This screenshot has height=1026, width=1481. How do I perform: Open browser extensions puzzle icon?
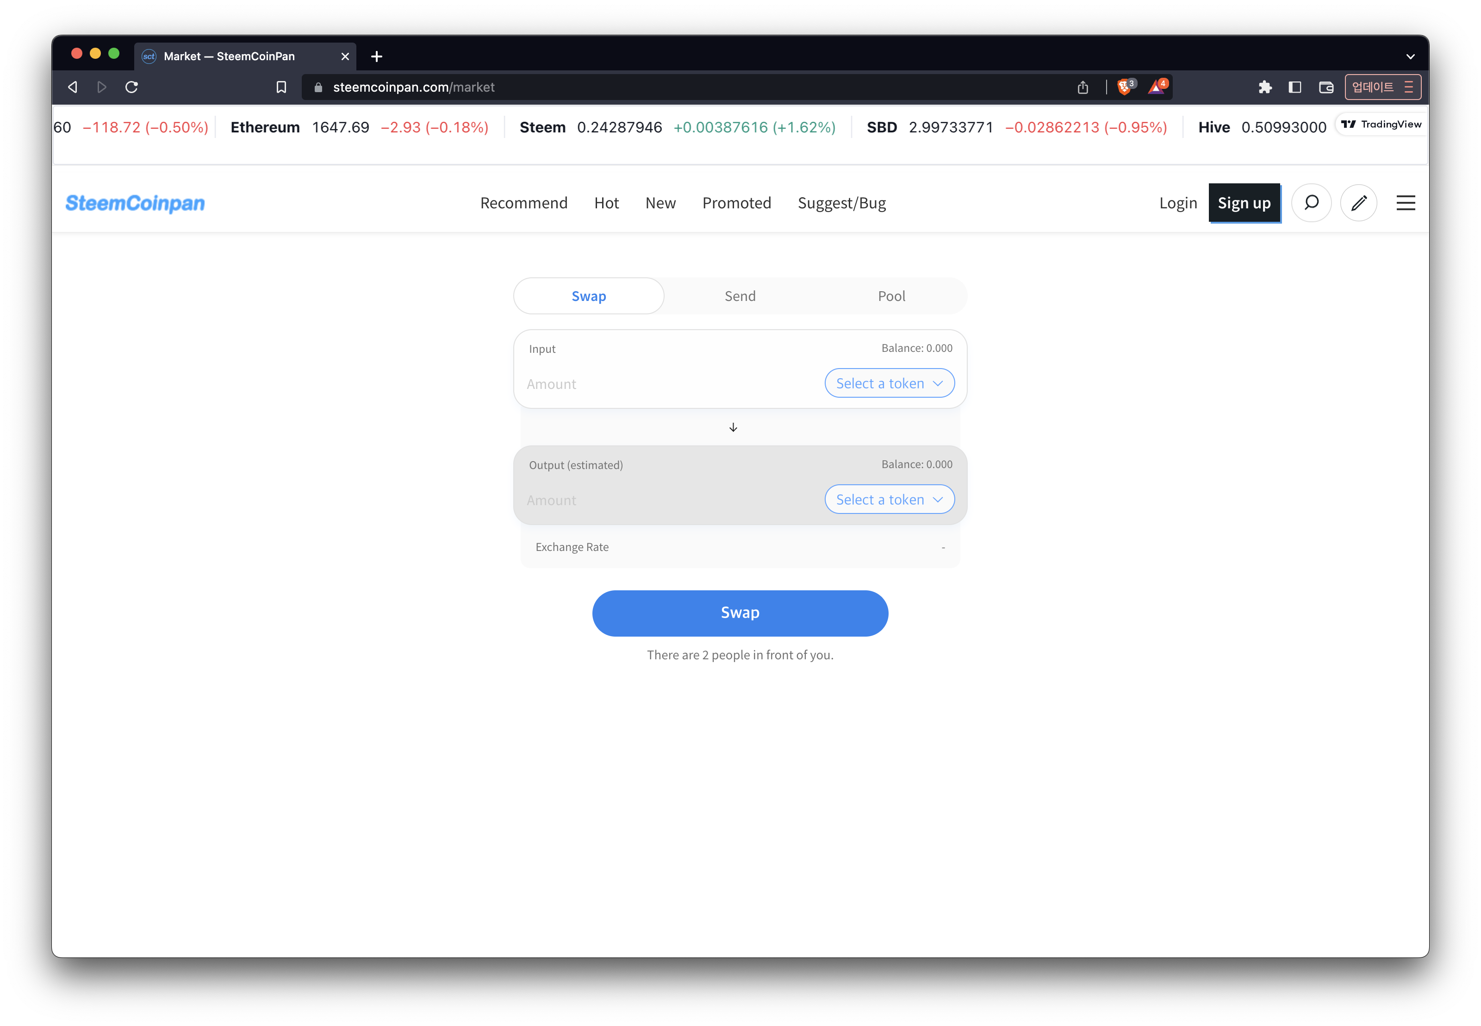pyautogui.click(x=1264, y=87)
